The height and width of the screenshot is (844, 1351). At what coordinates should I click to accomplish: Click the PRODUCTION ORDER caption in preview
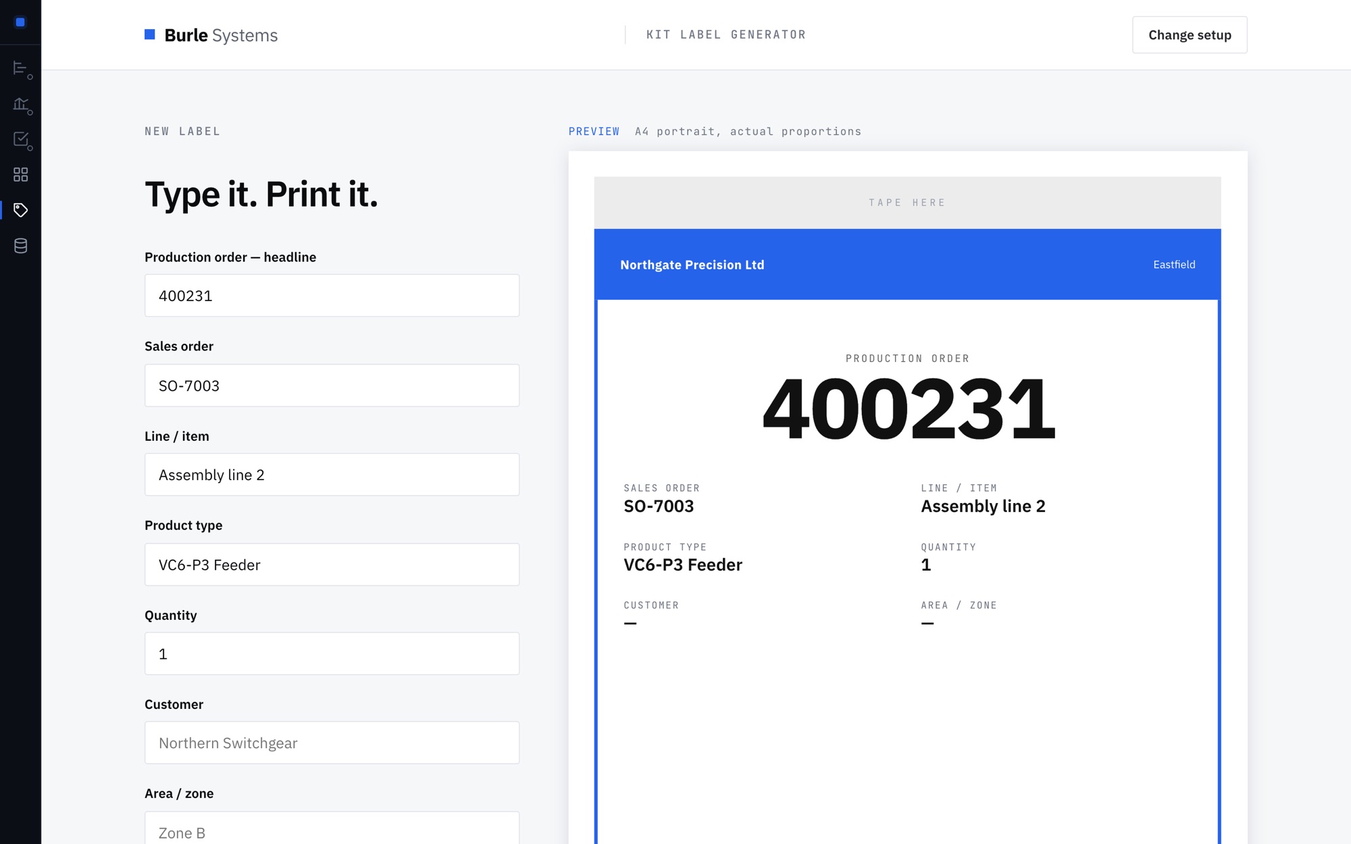pos(907,359)
